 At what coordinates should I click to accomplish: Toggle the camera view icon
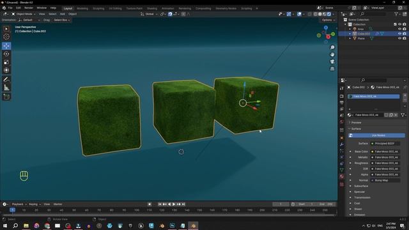coord(332,61)
